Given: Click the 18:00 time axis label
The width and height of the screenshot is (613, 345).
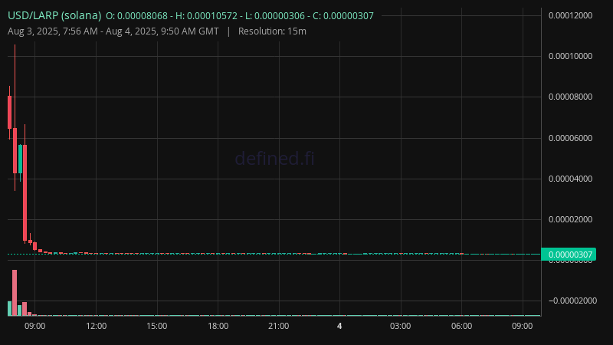Looking at the screenshot, I should (218, 327).
